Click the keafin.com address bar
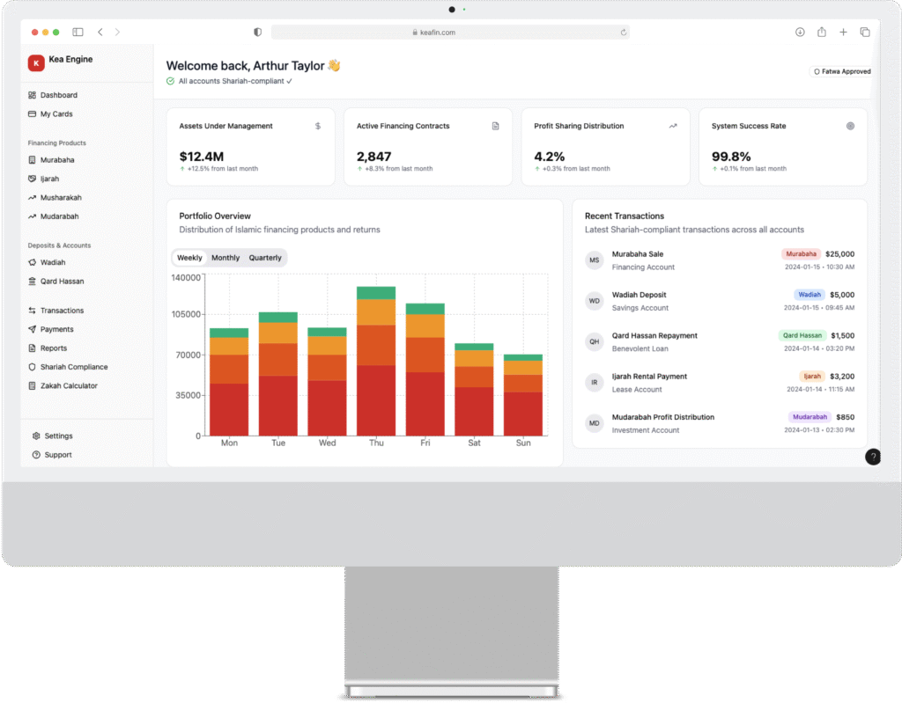Screen dimensions: 902x703 [x=449, y=32]
